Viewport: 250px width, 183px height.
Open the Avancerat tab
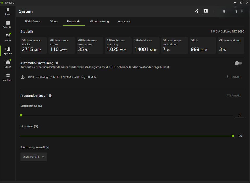[124, 21]
